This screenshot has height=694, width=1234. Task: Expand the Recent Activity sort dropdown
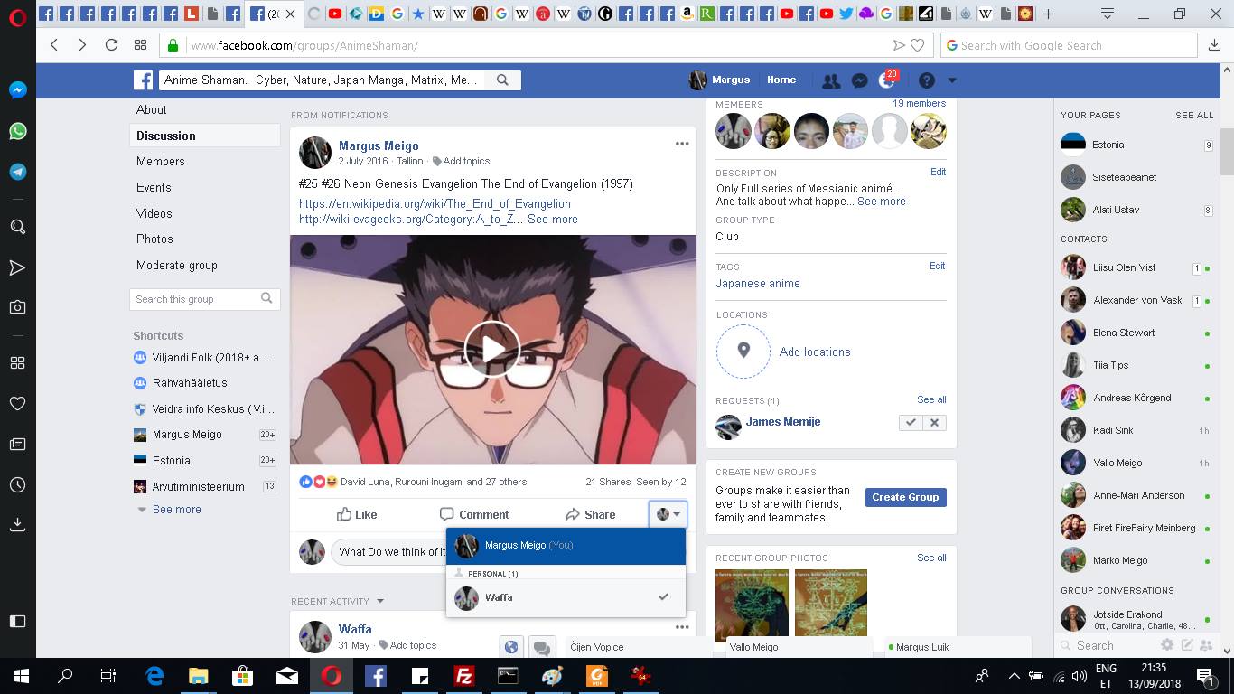[380, 601]
